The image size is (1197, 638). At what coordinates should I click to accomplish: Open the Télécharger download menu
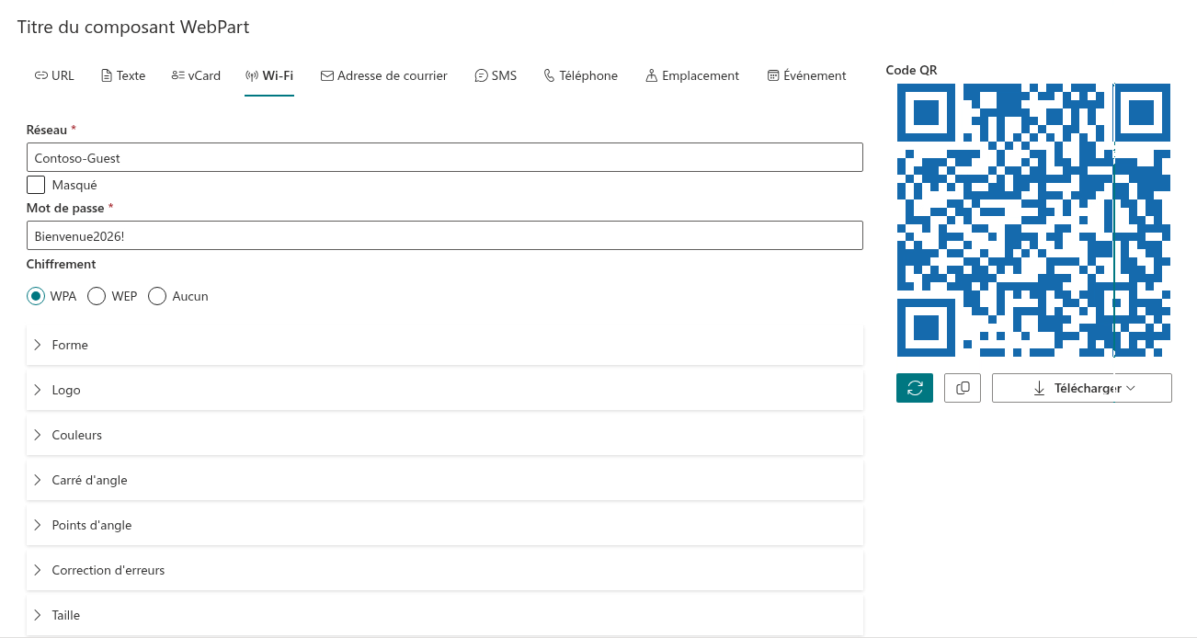(x=1082, y=388)
